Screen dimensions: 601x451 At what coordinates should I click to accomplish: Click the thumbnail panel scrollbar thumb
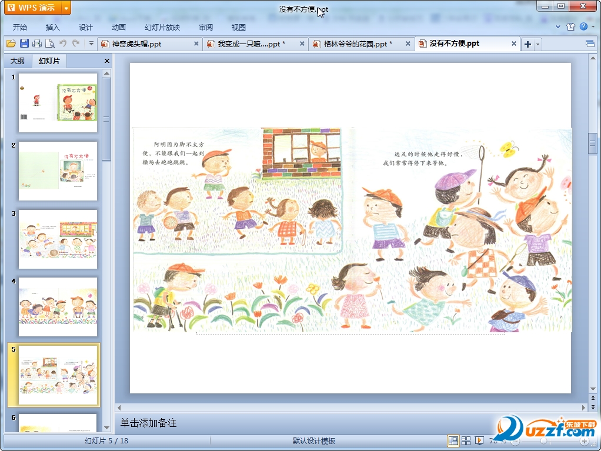107,119
